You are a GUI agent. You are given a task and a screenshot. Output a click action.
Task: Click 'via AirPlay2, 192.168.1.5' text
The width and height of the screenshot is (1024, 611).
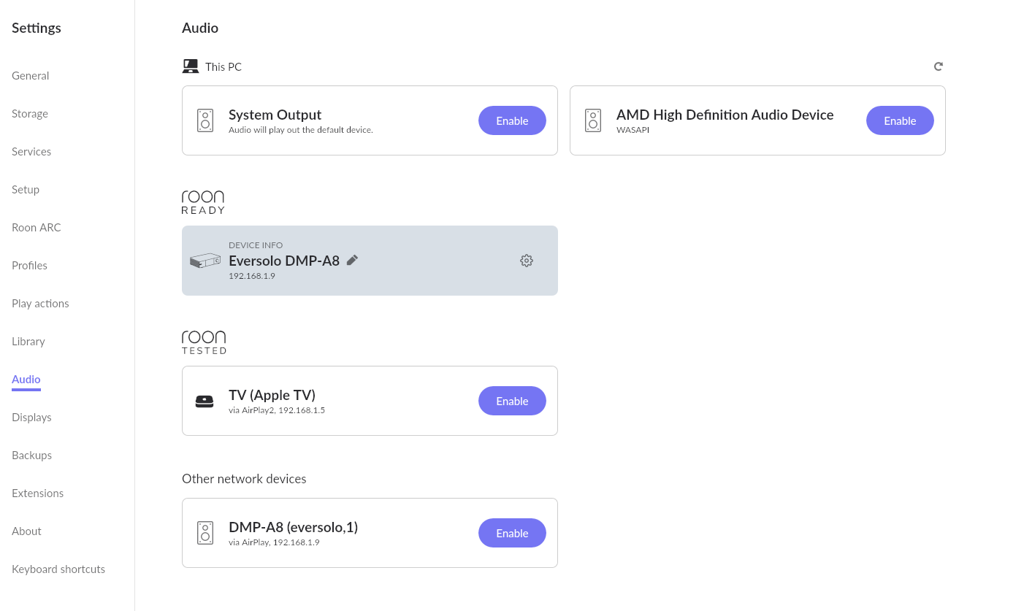[277, 410]
